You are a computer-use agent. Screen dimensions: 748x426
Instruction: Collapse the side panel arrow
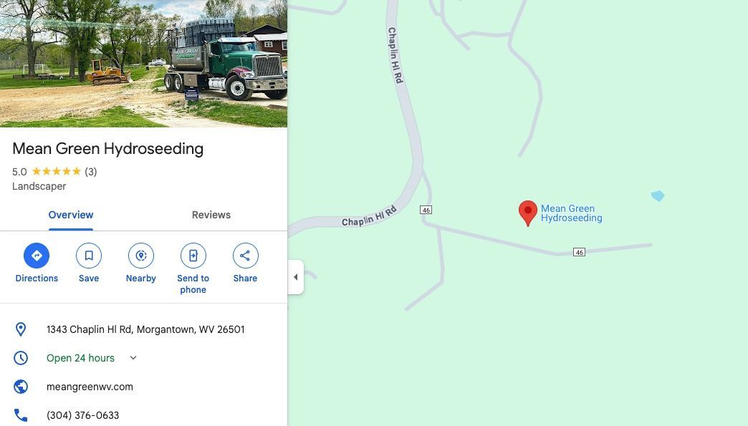(296, 277)
